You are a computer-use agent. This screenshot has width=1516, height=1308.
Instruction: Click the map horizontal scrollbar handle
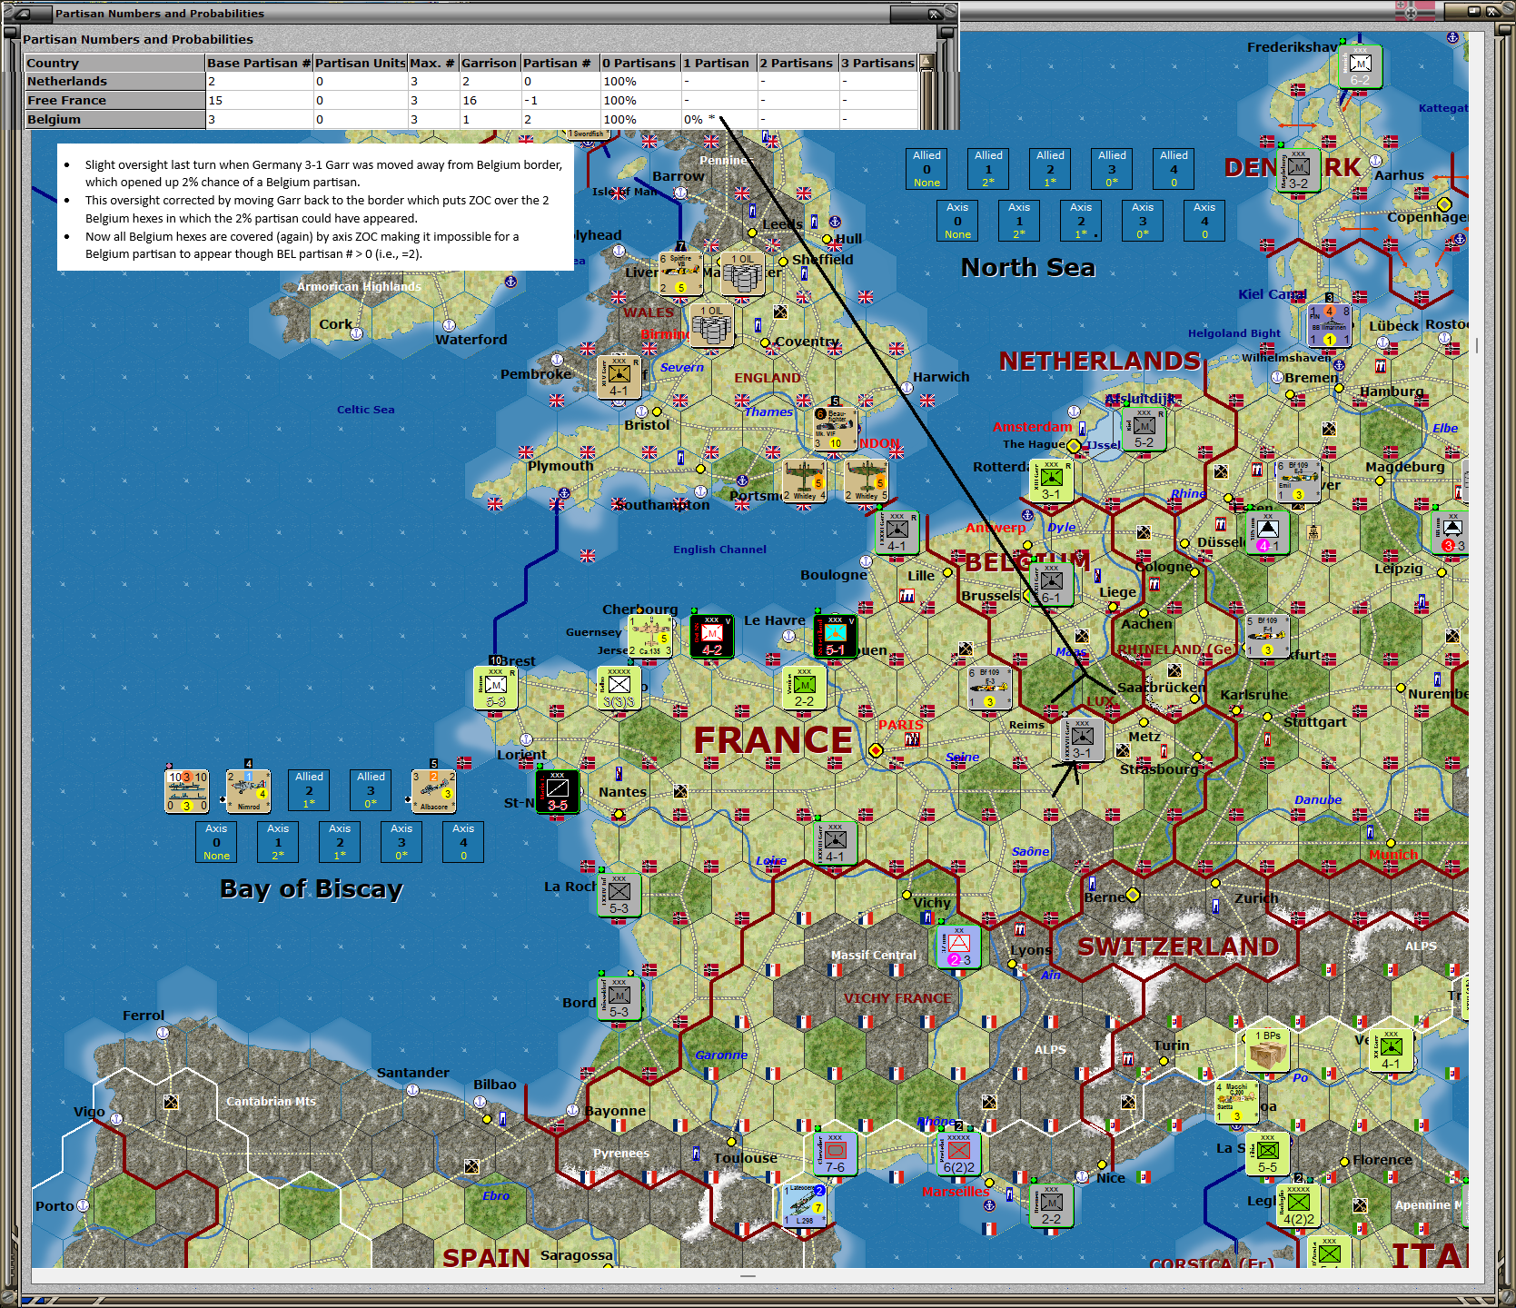pos(748,1276)
